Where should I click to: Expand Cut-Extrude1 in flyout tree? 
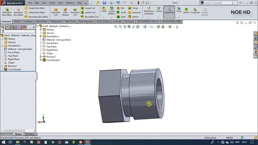pos(41,60)
